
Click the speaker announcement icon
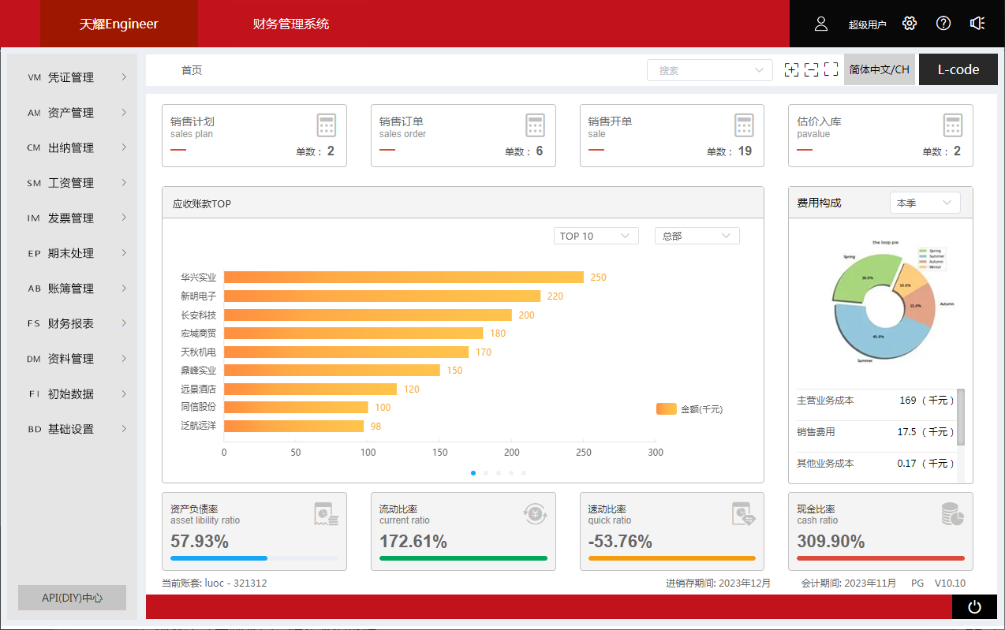[977, 24]
